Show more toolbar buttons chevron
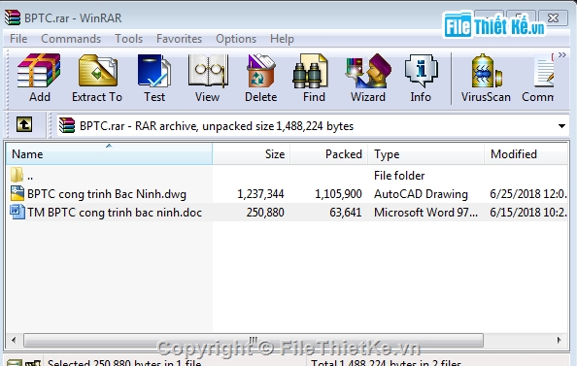 561,55
